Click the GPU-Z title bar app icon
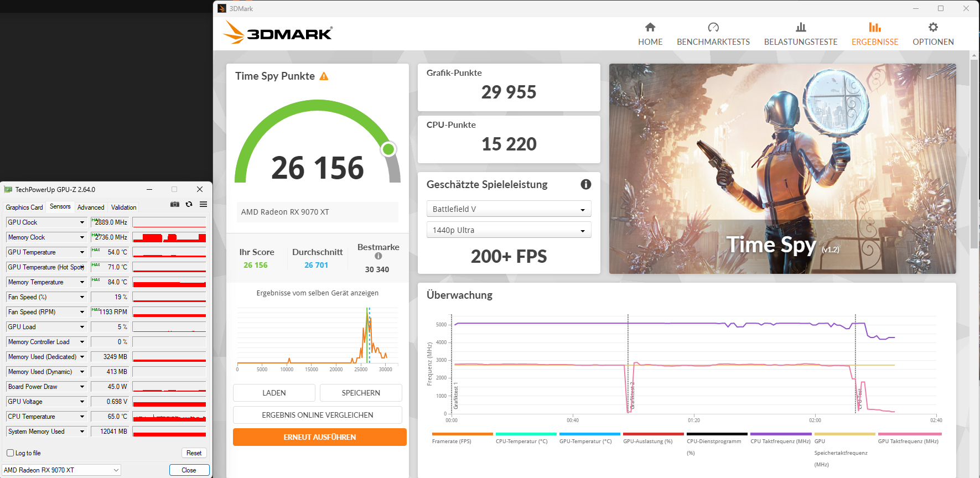The width and height of the screenshot is (980, 478). tap(8, 189)
